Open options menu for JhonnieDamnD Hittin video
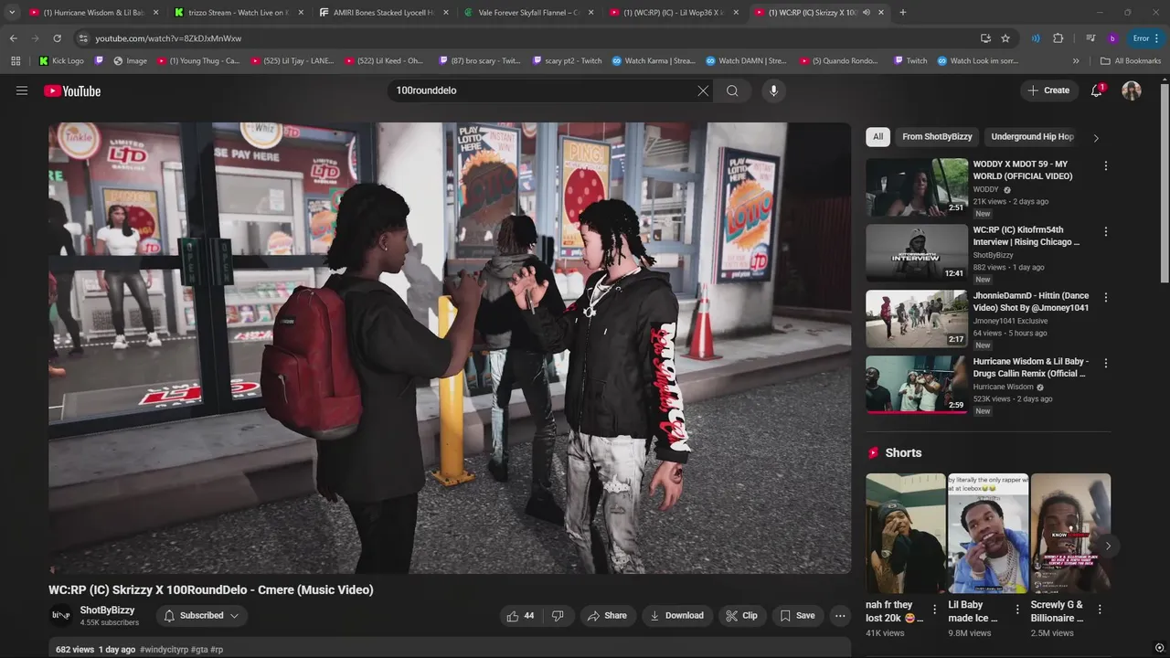The height and width of the screenshot is (658, 1170). coord(1106,298)
